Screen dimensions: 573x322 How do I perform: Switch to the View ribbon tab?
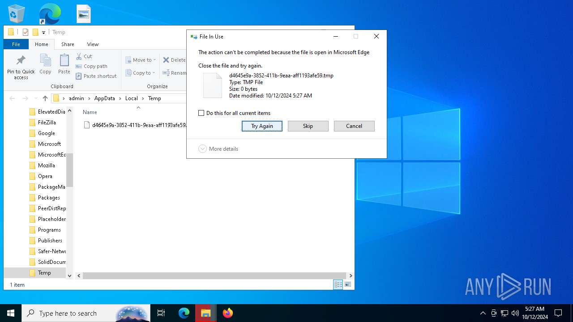pos(93,44)
